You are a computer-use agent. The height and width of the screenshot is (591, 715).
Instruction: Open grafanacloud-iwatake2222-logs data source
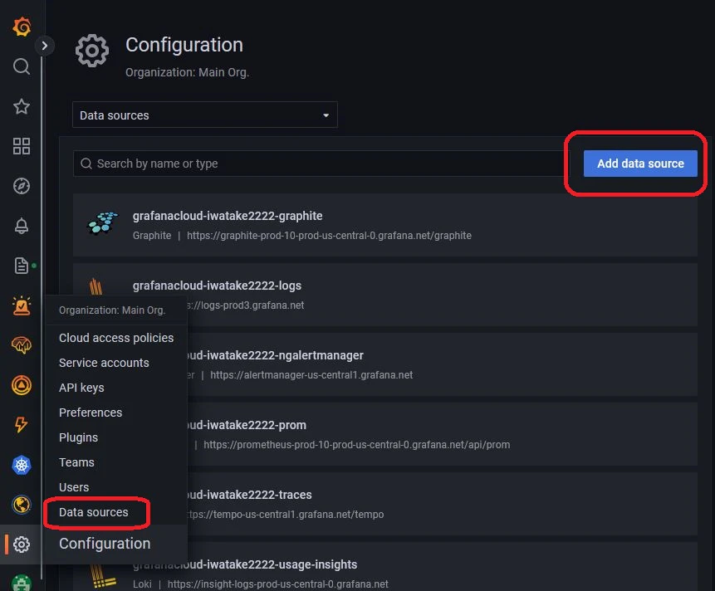click(384, 295)
